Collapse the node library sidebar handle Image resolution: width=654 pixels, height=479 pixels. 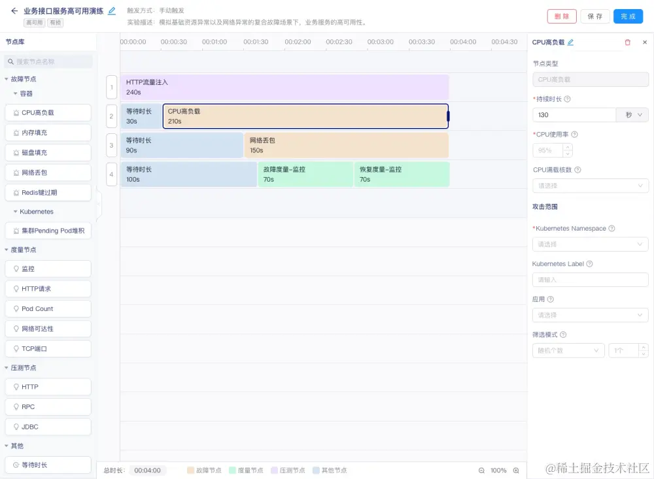click(x=99, y=205)
